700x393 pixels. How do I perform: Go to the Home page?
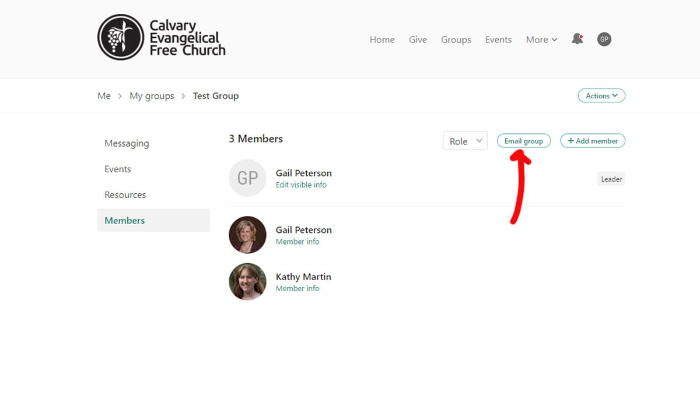(x=382, y=40)
